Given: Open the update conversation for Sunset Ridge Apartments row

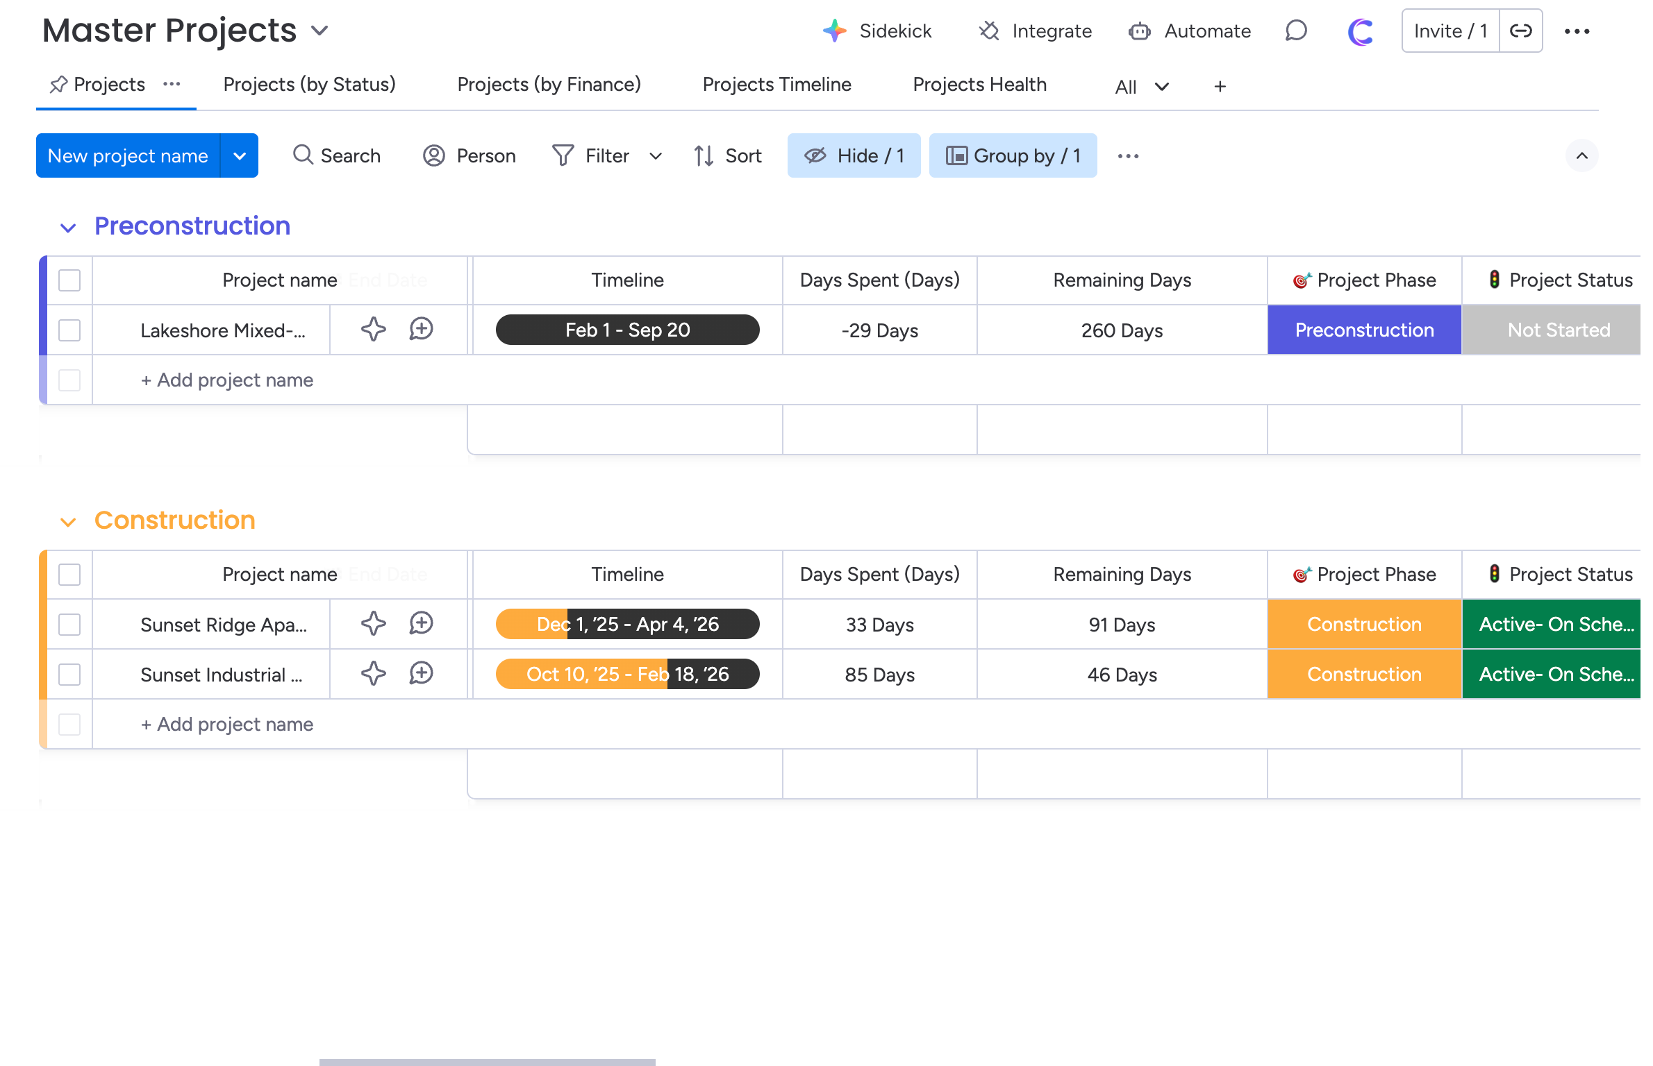Looking at the screenshot, I should [x=421, y=623].
